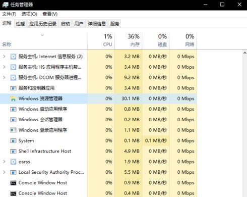Expand the 服务主机: DCOM 服务器进程 group
This screenshot has height=197, width=247.
(5, 77)
